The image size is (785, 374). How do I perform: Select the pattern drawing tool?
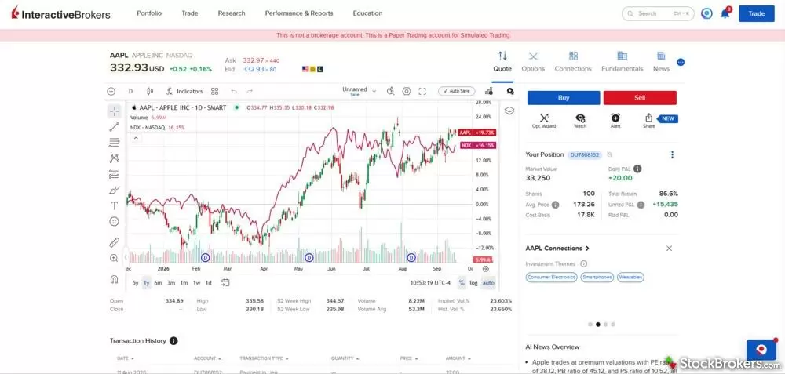[114, 158]
